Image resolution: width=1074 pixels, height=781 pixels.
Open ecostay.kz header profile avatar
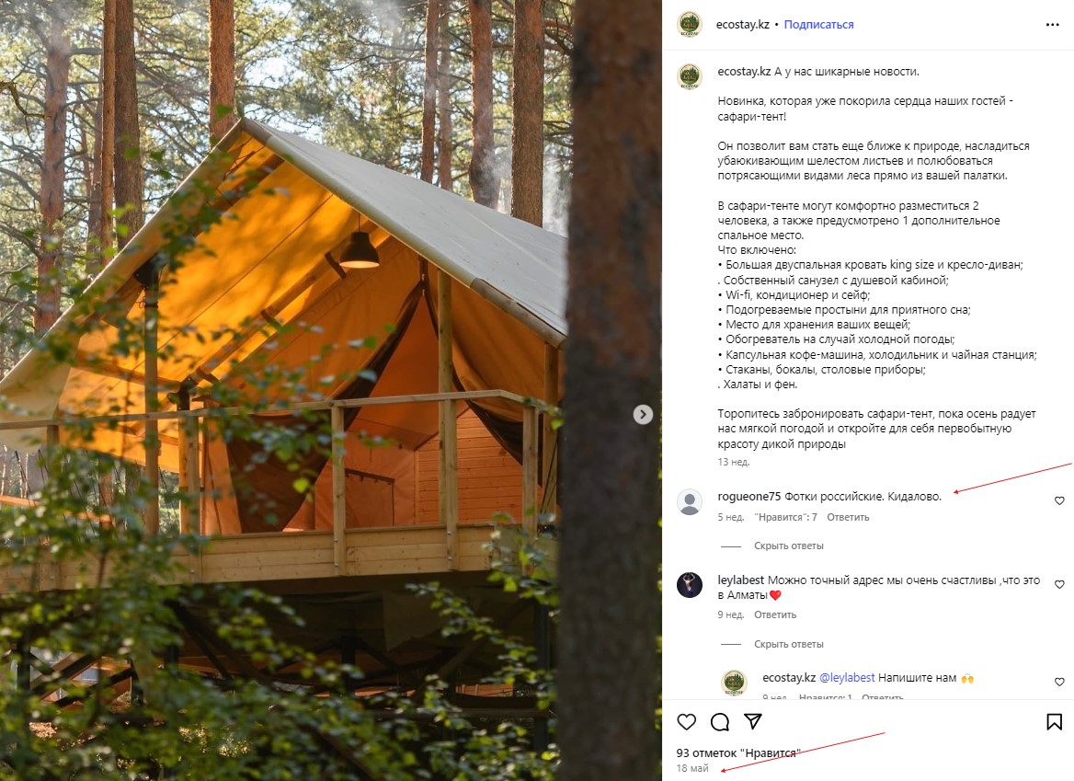pyautogui.click(x=690, y=25)
